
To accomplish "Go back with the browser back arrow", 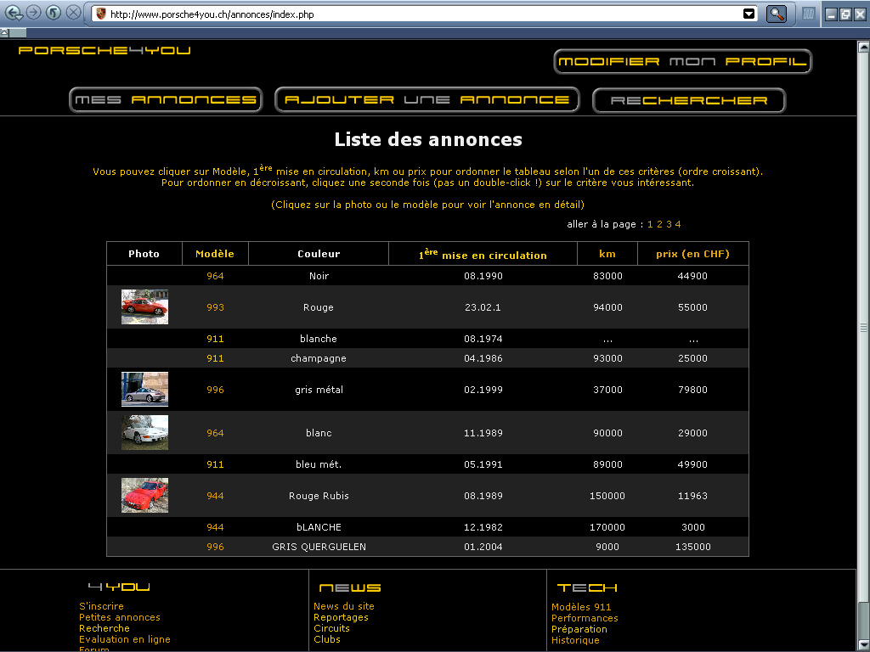I will [14, 13].
